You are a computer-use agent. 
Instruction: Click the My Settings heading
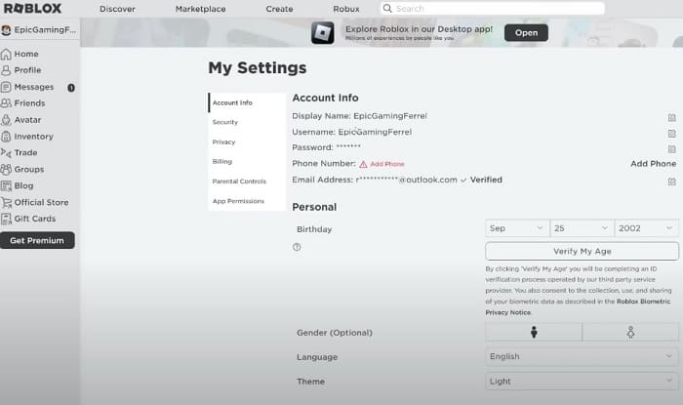[x=258, y=68]
